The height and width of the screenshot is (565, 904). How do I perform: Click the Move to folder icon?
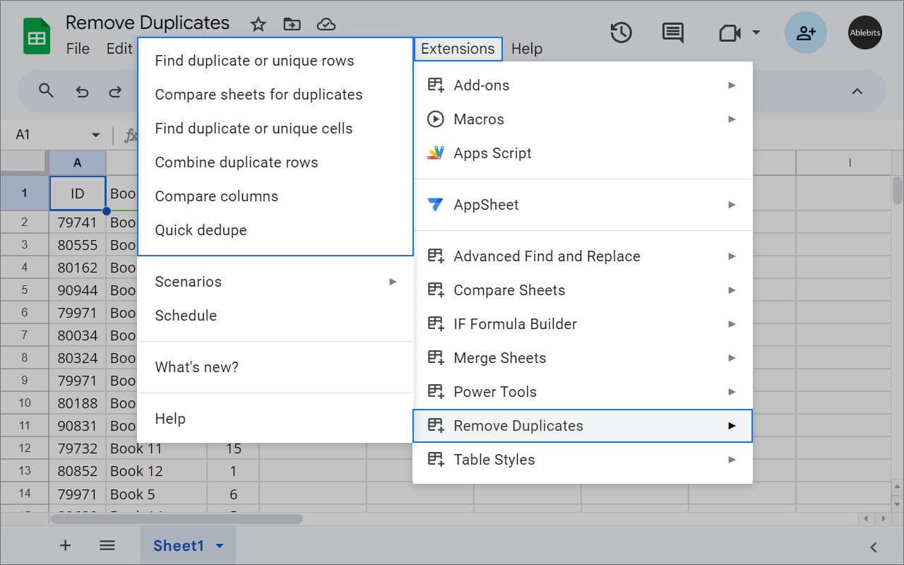[292, 24]
